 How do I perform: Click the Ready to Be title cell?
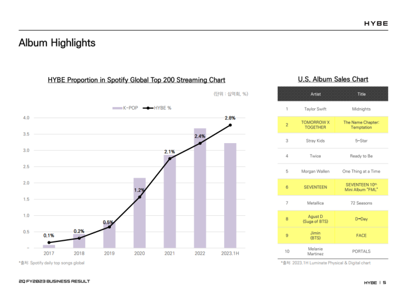pyautogui.click(x=361, y=156)
